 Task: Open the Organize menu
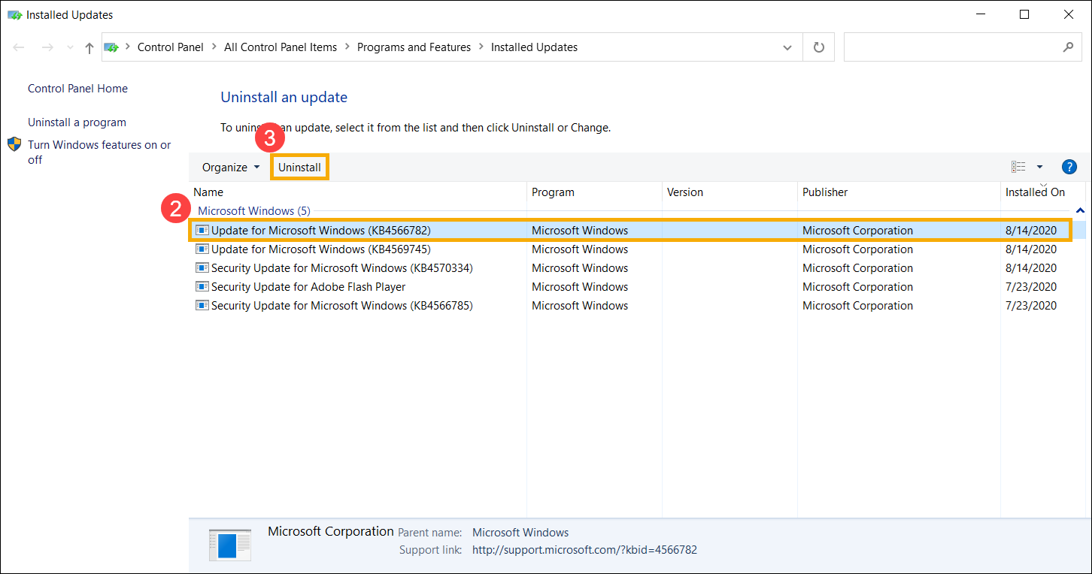(x=231, y=168)
